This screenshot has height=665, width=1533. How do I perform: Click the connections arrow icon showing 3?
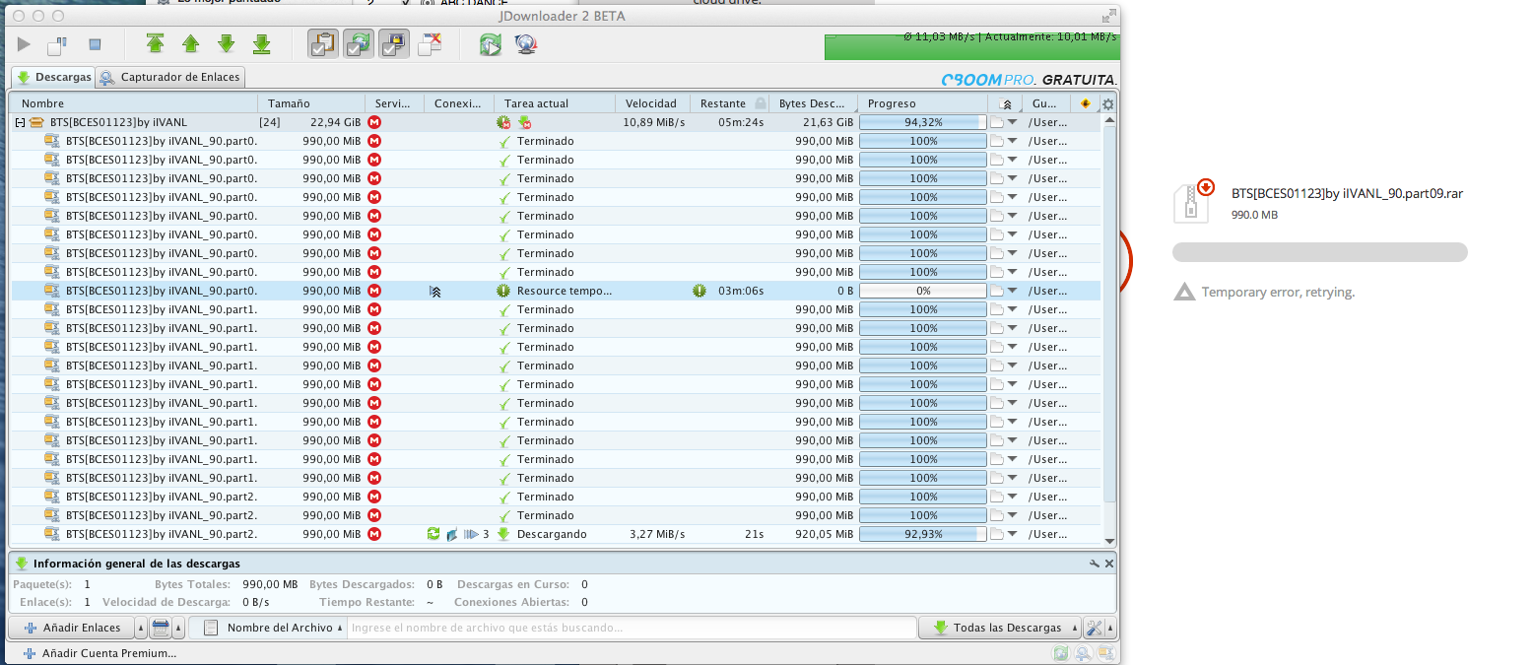click(x=471, y=534)
